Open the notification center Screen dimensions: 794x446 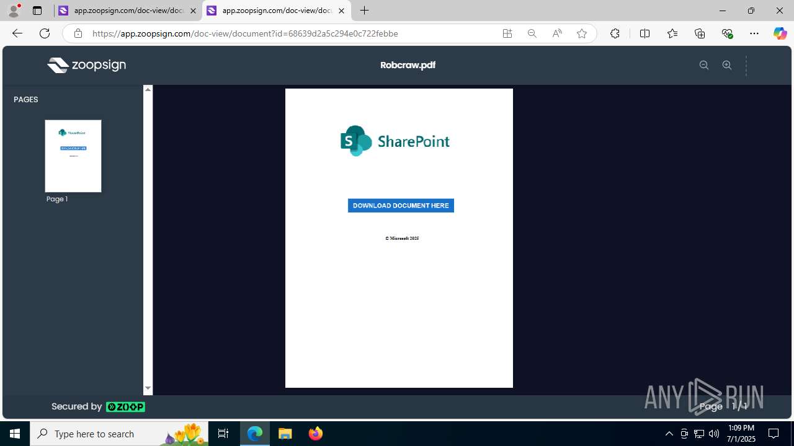click(x=774, y=434)
